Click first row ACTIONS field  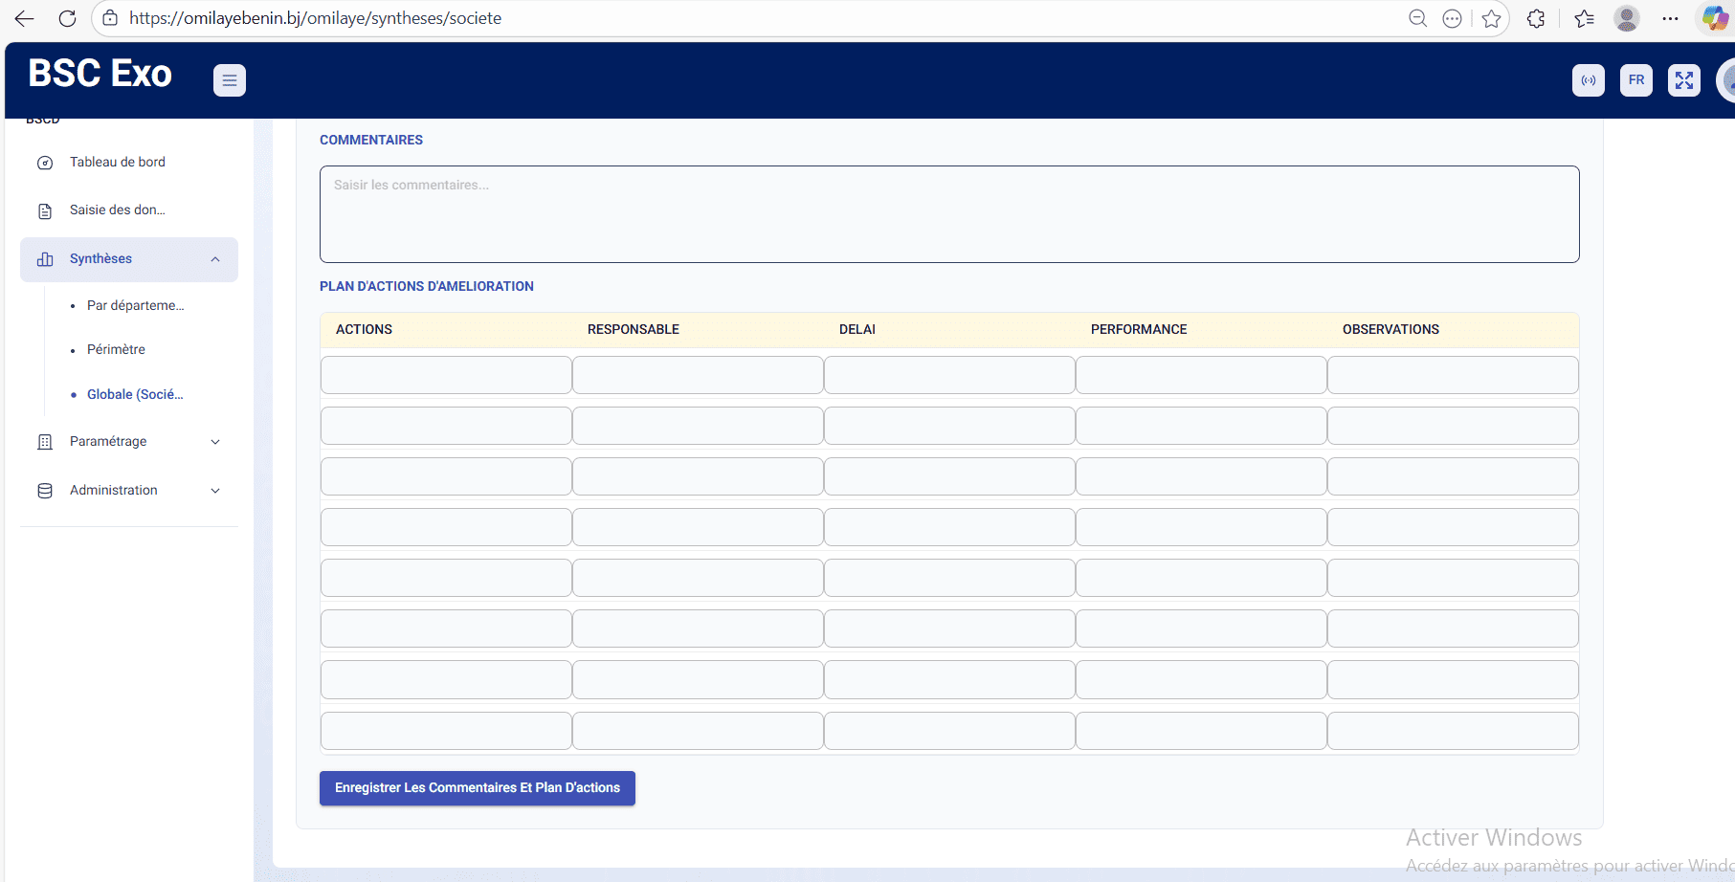(446, 375)
